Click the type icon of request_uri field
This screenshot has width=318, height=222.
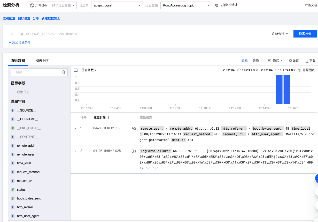coord(13,181)
